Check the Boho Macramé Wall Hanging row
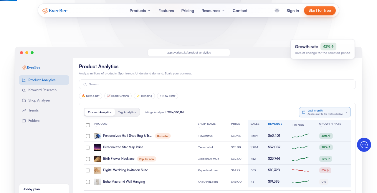Screen dimensions: 377x193 tap(88, 182)
